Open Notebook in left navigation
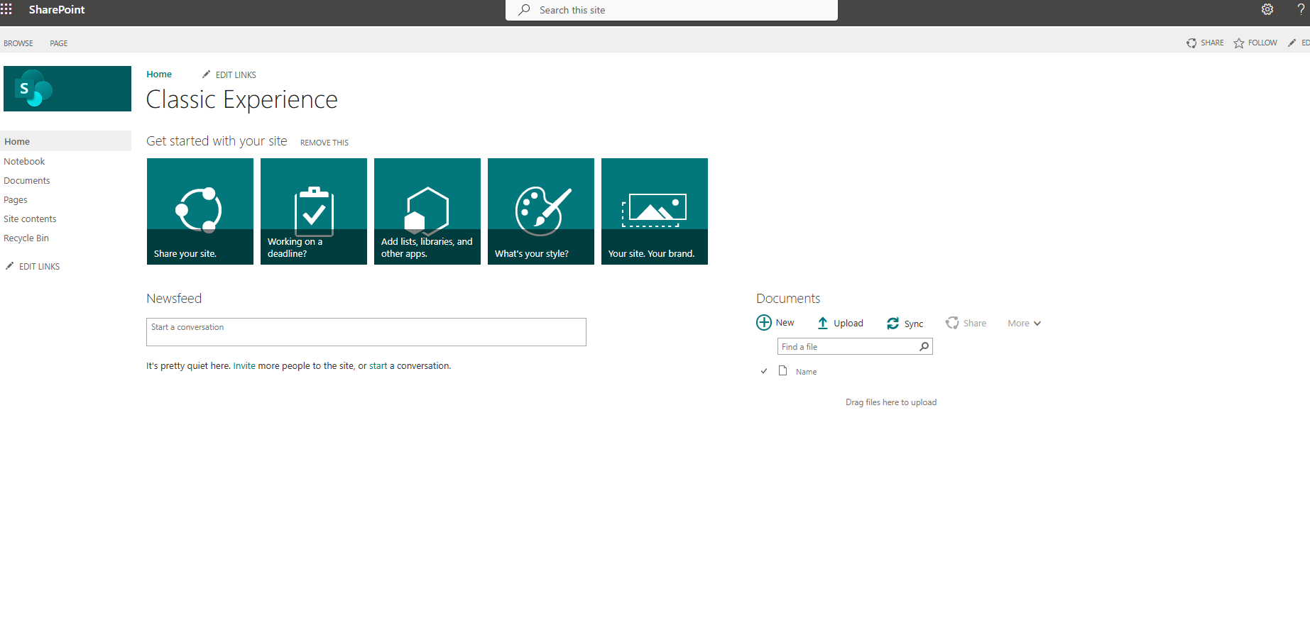1310x618 pixels. (24, 161)
